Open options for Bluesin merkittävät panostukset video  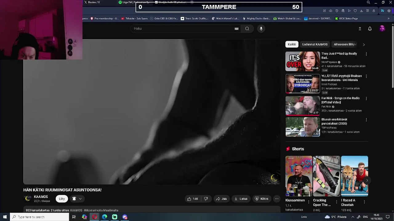coord(366,120)
